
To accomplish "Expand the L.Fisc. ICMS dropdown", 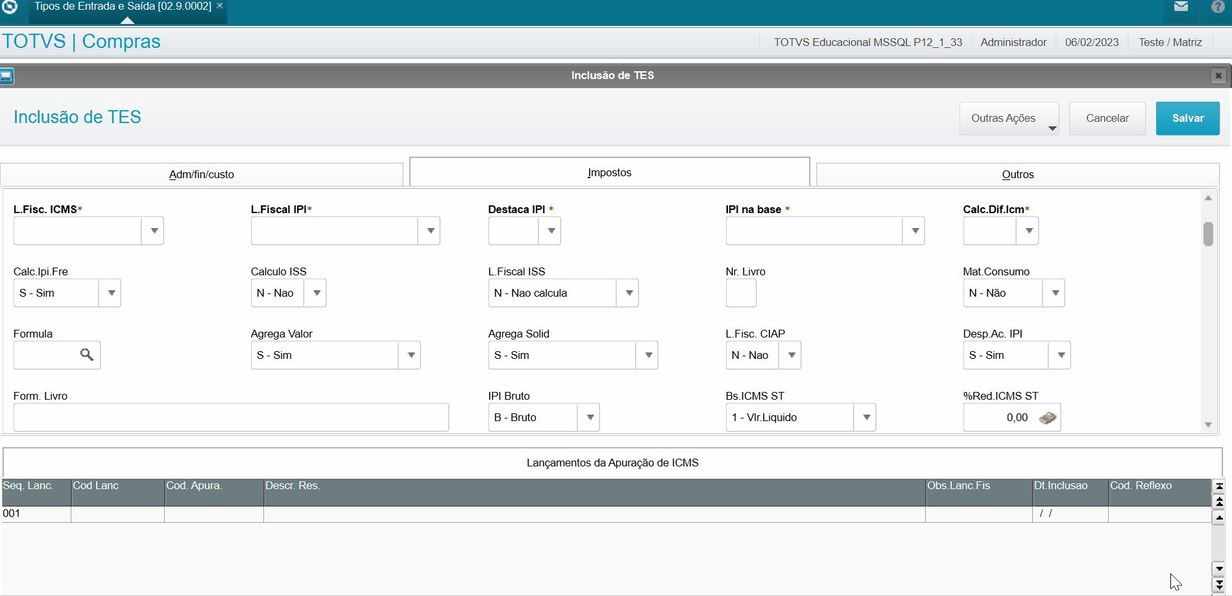I will (153, 231).
